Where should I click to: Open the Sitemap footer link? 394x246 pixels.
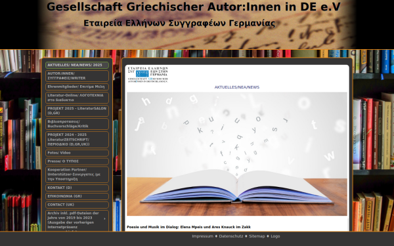257,236
